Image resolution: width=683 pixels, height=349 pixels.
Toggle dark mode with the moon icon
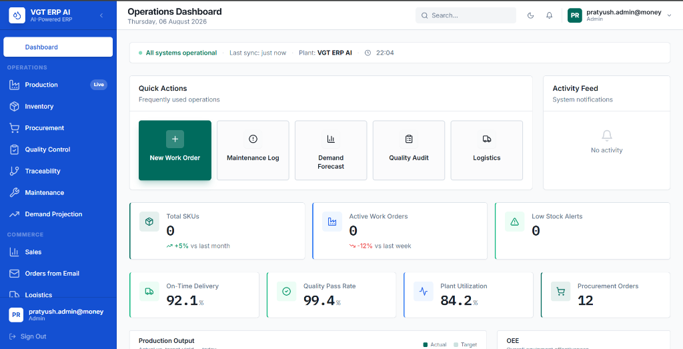pyautogui.click(x=530, y=15)
